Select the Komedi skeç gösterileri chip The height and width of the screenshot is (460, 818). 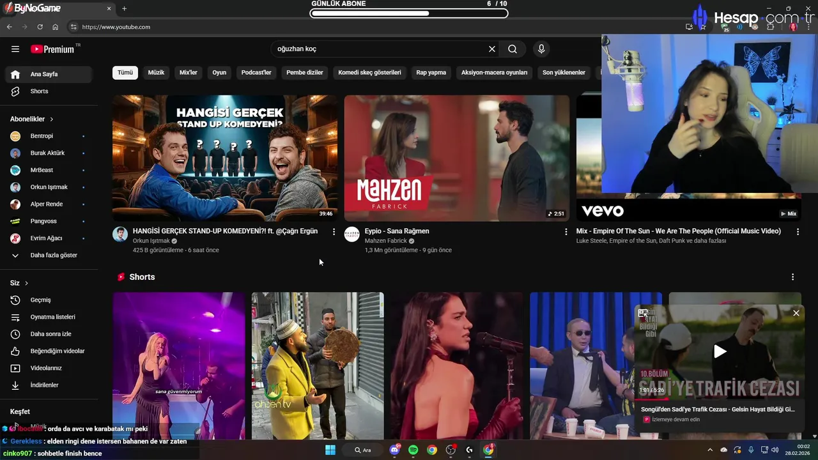click(x=369, y=72)
